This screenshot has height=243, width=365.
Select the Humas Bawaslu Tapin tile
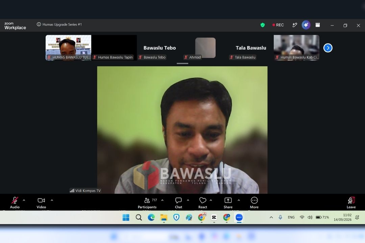point(114,48)
